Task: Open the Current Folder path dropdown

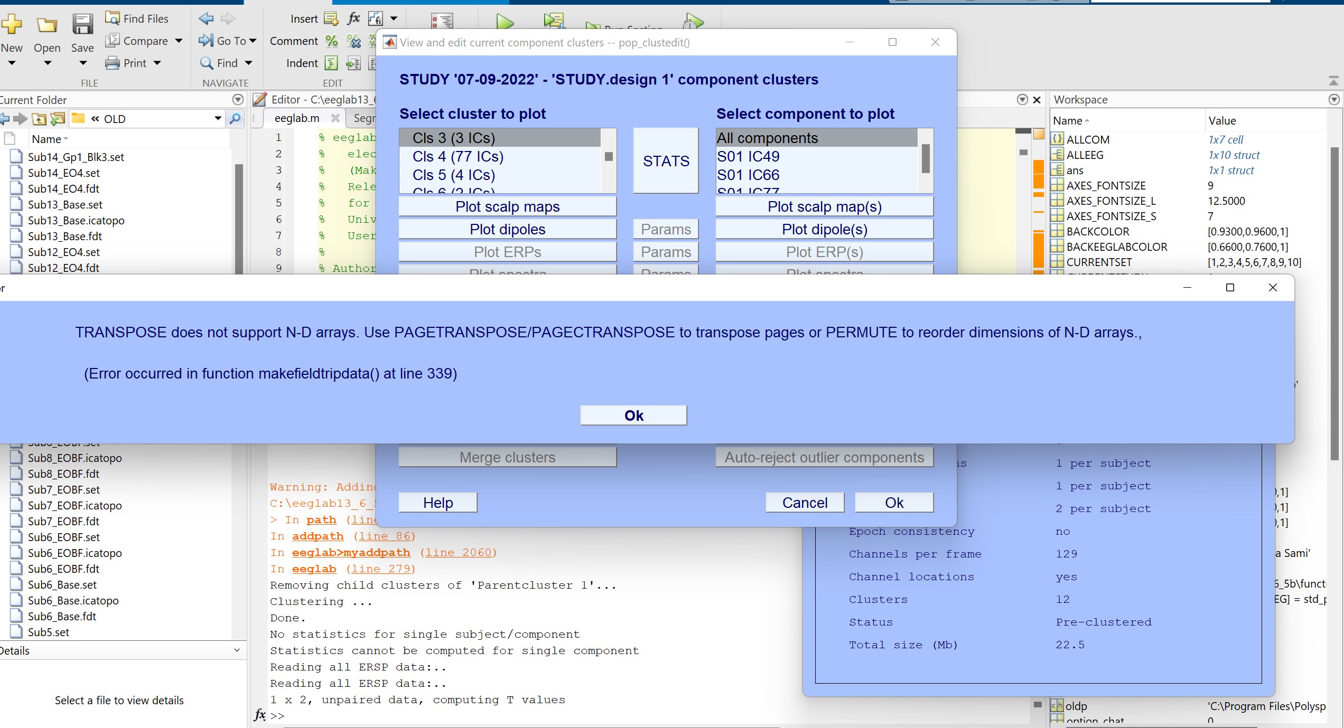Action: click(x=218, y=118)
